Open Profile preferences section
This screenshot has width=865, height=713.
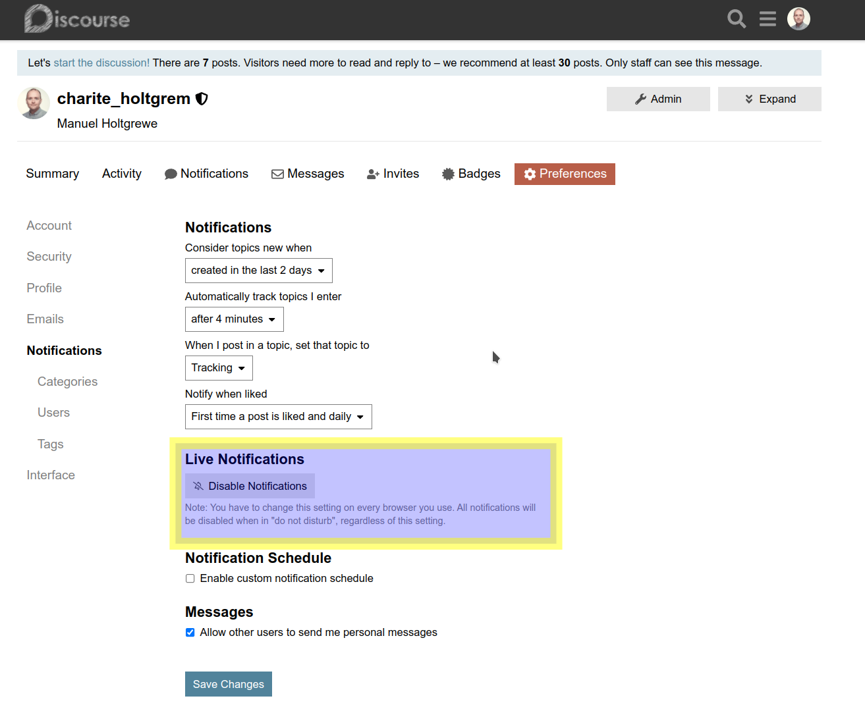44,288
